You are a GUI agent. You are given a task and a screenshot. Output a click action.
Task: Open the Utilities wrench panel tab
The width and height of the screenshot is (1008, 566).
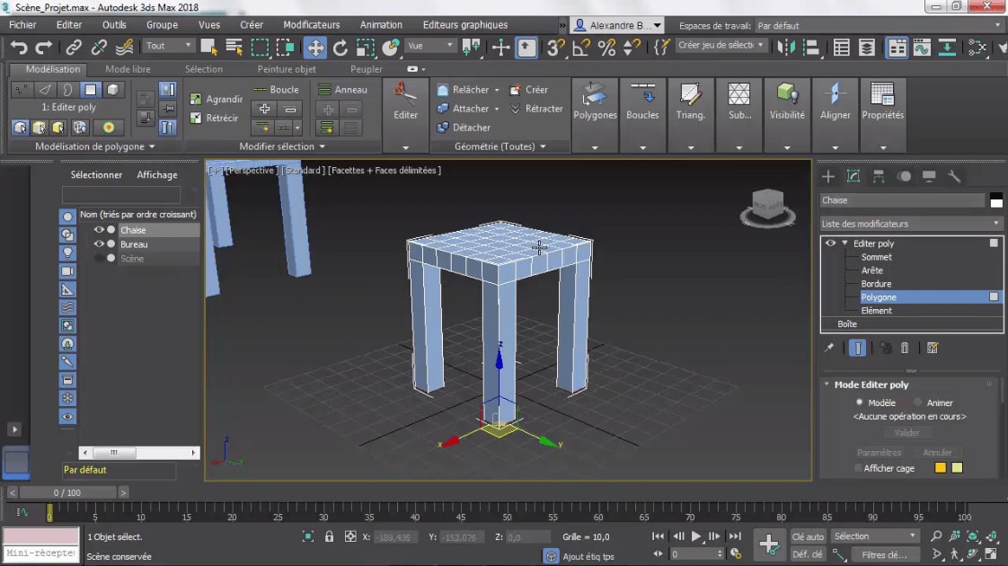[955, 176]
